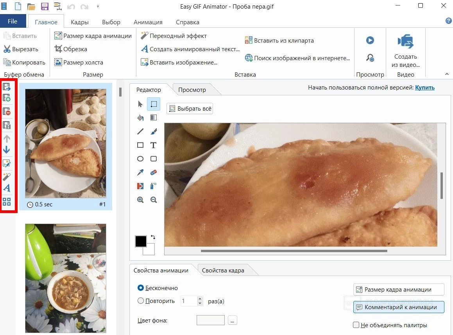Click the black foreground color swatch
The width and height of the screenshot is (453, 335).
141,241
